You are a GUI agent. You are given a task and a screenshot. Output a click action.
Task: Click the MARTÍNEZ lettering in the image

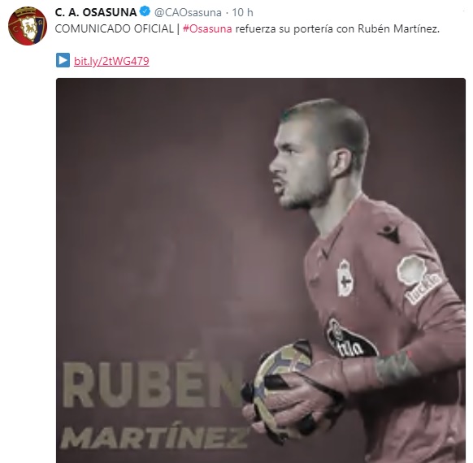point(155,437)
